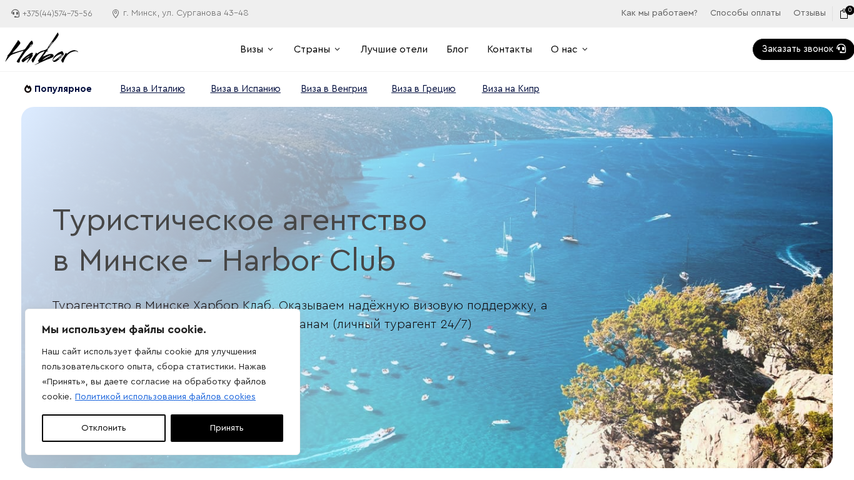Open the Виза на Кипр link
Image resolution: width=854 pixels, height=480 pixels.
pos(511,89)
